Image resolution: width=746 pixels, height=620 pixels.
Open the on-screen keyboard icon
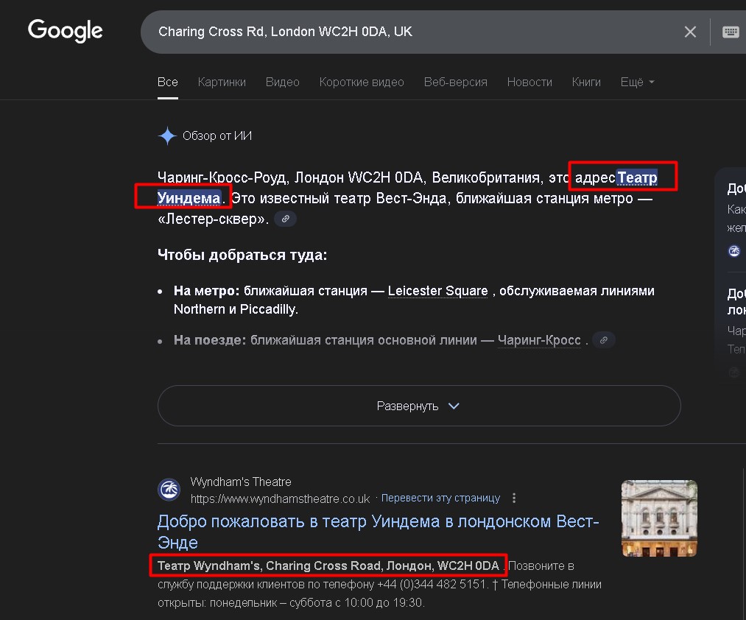(x=731, y=32)
